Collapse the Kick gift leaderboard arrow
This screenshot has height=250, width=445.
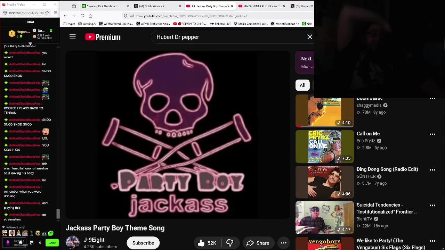(x=30, y=43)
